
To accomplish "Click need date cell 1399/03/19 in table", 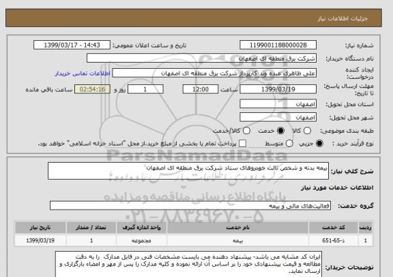I will [40, 240].
